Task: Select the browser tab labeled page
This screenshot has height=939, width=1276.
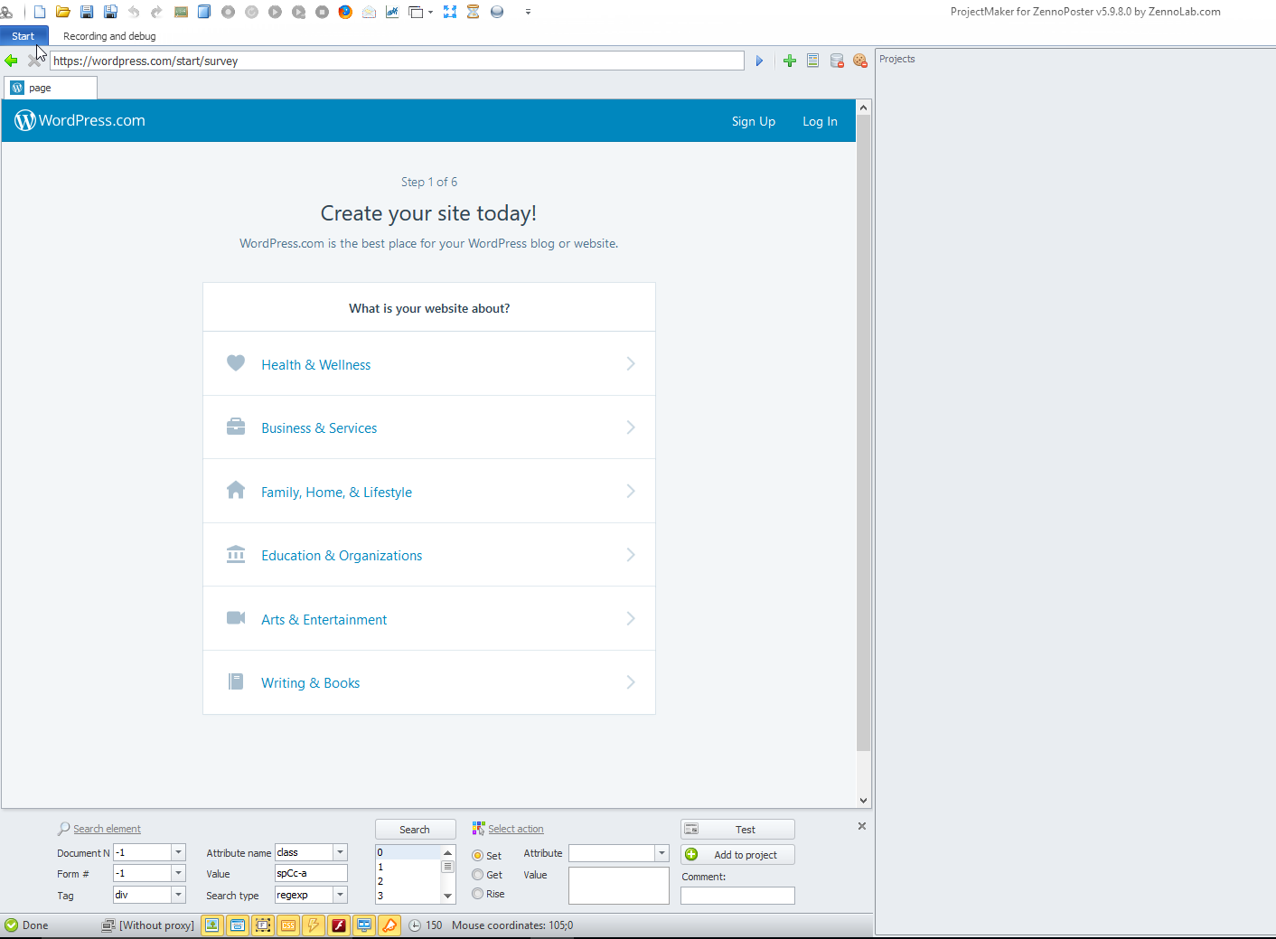Action: pyautogui.click(x=51, y=88)
